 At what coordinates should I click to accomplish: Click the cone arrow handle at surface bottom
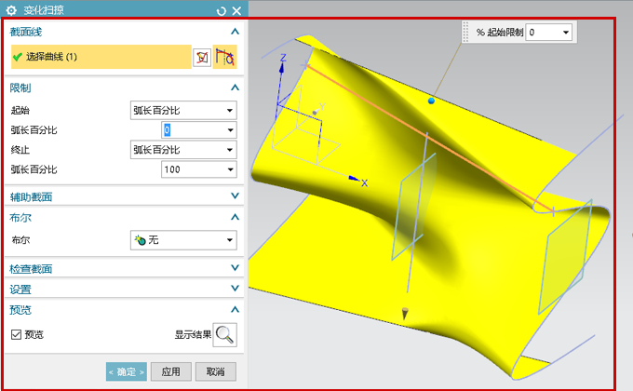point(405,315)
